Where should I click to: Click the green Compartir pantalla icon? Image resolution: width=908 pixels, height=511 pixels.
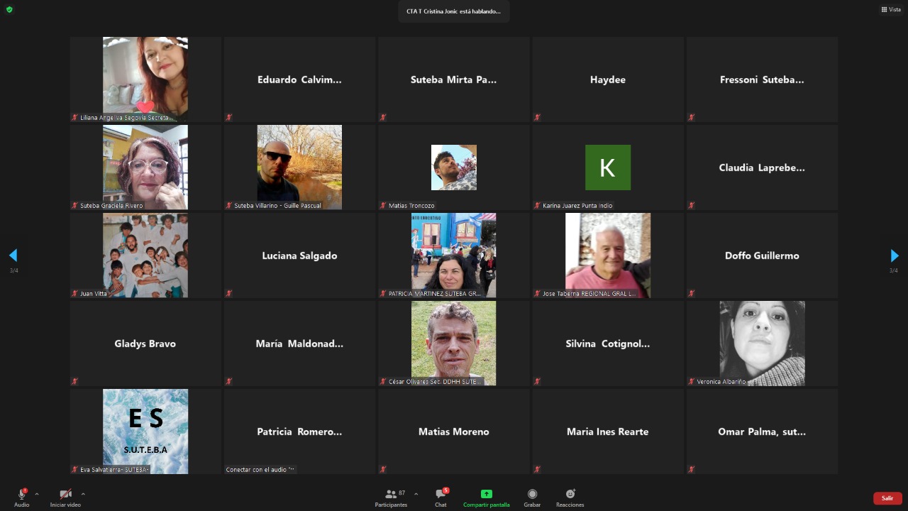(x=486, y=494)
